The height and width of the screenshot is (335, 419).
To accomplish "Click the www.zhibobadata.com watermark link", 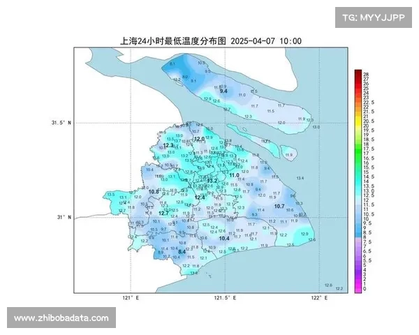I will 61,318.
